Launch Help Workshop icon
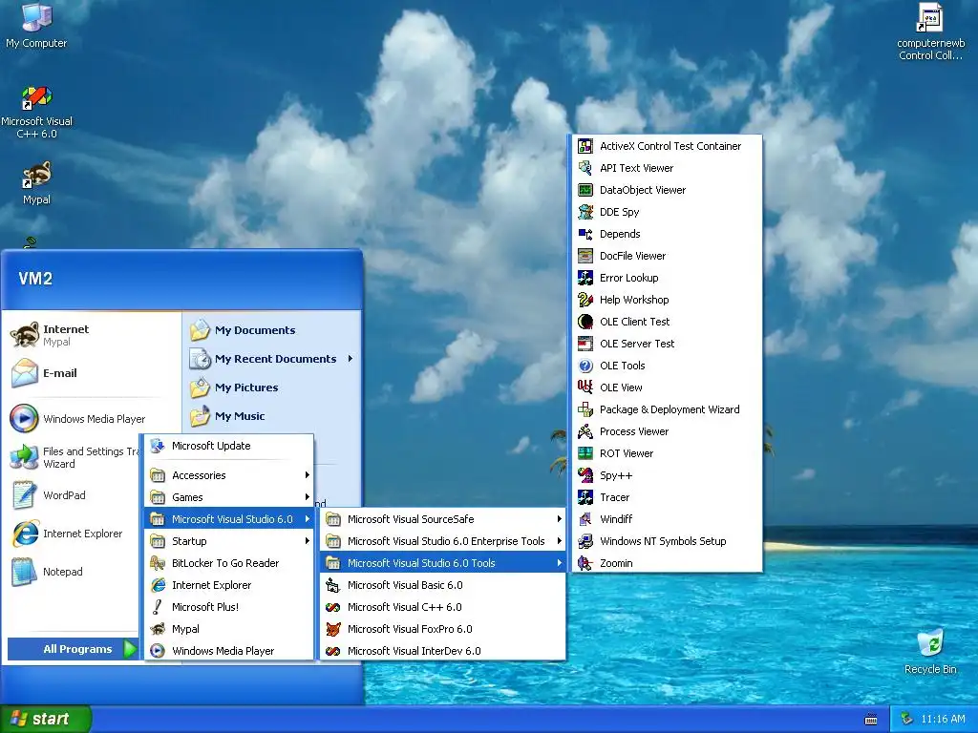The image size is (978, 733). click(x=585, y=299)
